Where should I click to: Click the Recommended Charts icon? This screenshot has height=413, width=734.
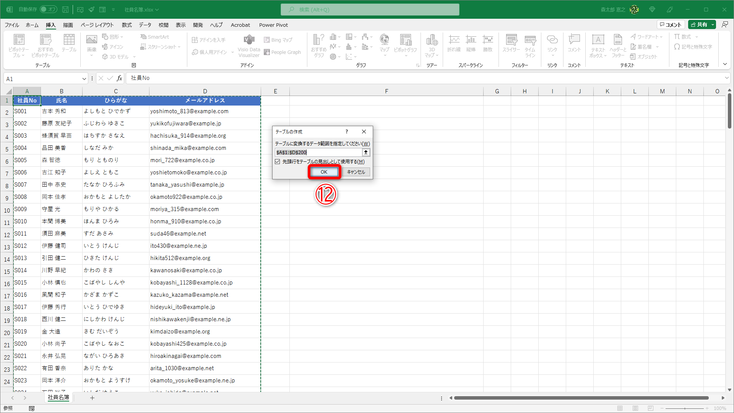318,45
